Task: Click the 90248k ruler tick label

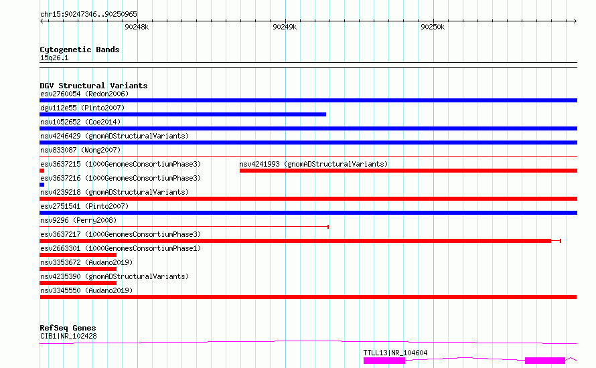Action: 137,27
